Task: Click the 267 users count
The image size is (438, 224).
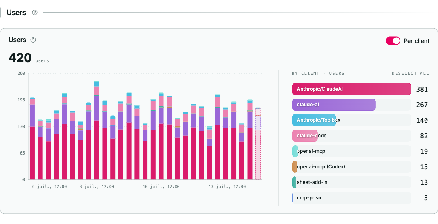Action: (422, 105)
